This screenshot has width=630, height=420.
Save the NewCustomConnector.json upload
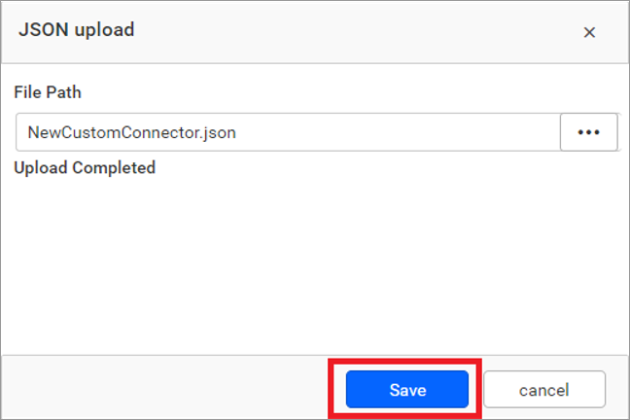[407, 390]
